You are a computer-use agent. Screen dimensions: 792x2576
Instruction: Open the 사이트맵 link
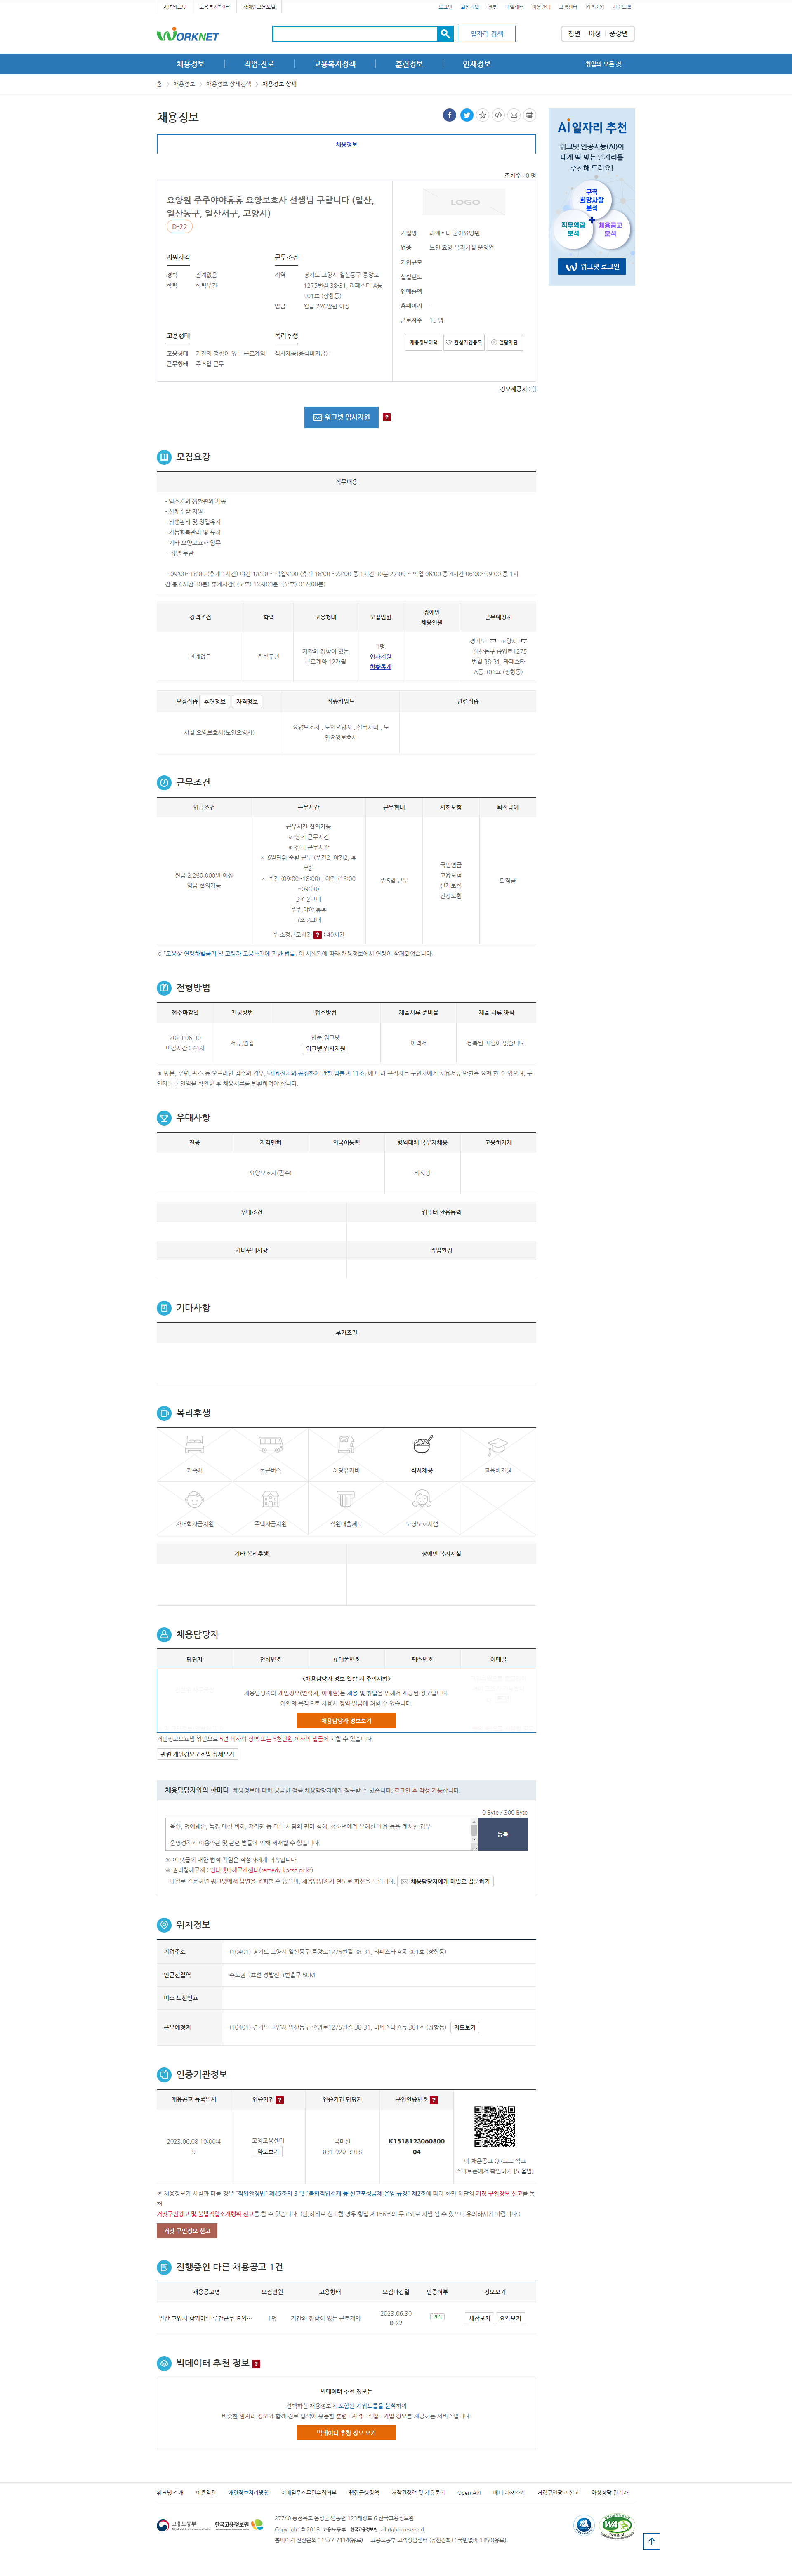click(622, 7)
